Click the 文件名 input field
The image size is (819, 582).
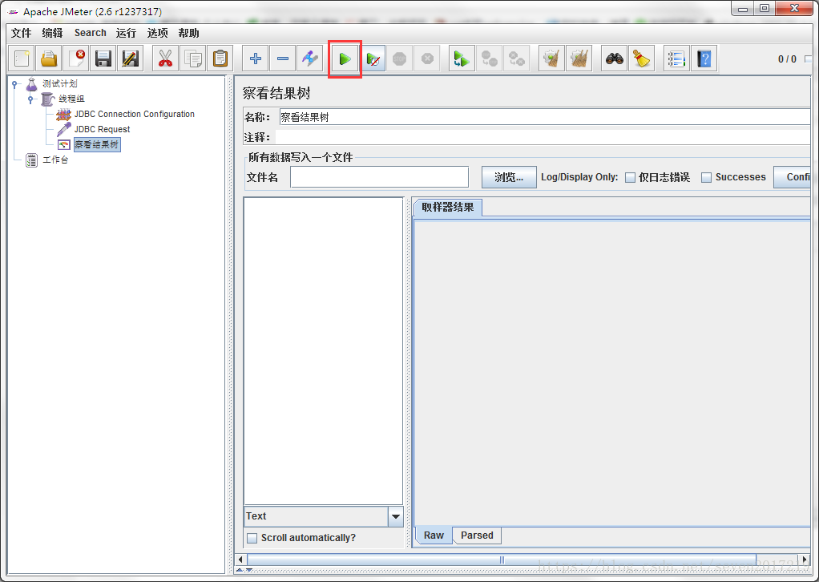pyautogui.click(x=379, y=177)
